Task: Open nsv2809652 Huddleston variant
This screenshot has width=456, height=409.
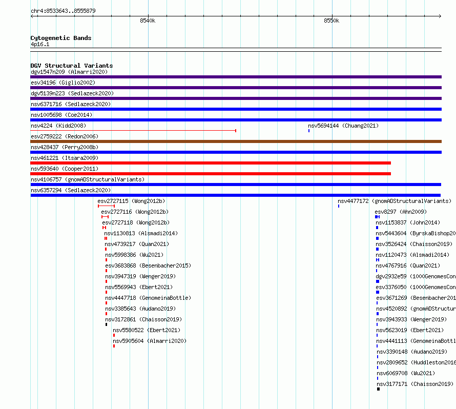Action: pos(416,362)
